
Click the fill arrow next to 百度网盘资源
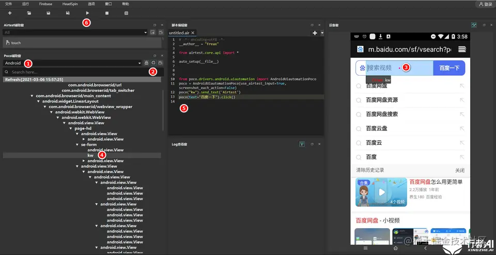pos(462,100)
